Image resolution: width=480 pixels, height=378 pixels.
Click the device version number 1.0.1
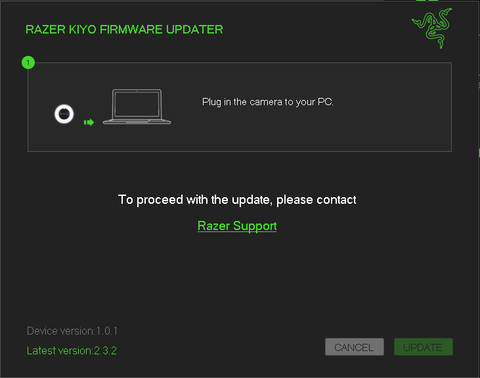pos(107,331)
